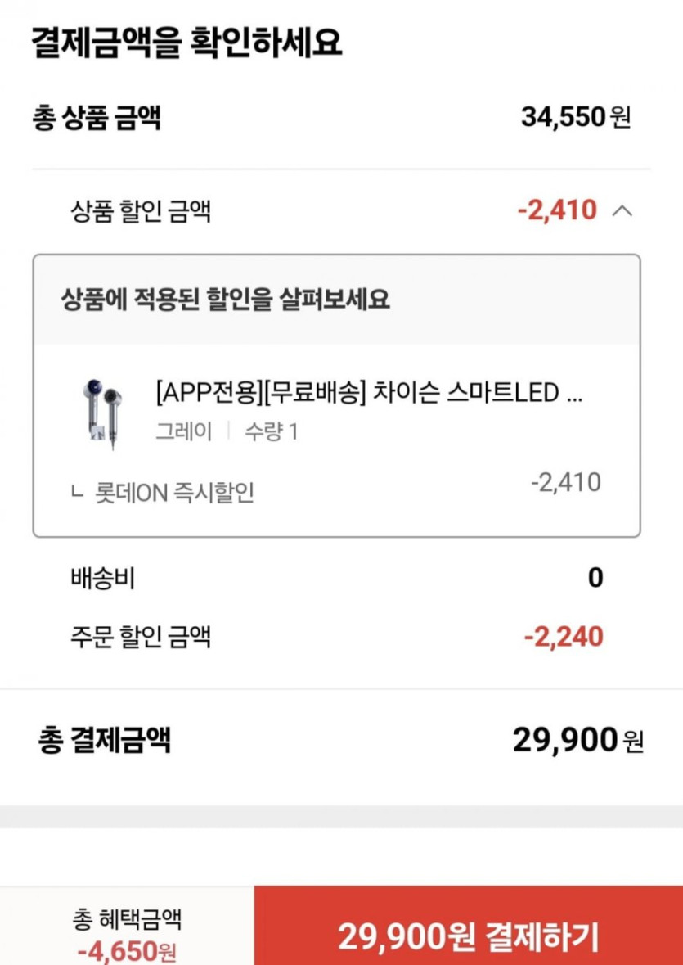
Task: Click the 결제금액을 확인하세요 heading
Action: (186, 42)
